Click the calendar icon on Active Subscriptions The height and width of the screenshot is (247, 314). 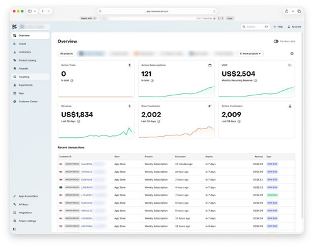(x=210, y=65)
